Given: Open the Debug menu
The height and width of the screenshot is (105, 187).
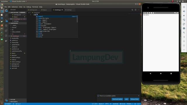Looking at the screenshot, I should coord(29,7).
